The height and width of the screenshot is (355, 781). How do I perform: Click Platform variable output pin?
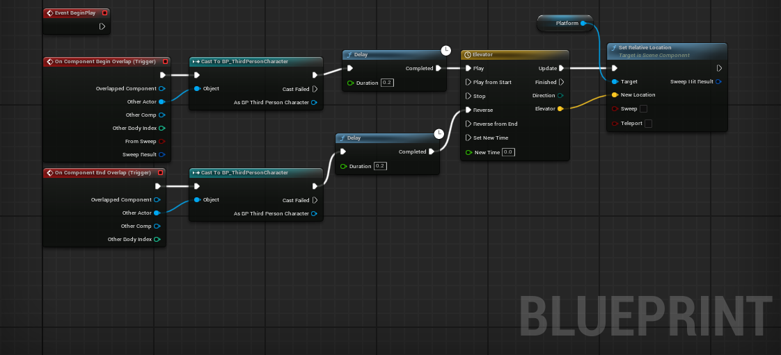[x=583, y=24]
